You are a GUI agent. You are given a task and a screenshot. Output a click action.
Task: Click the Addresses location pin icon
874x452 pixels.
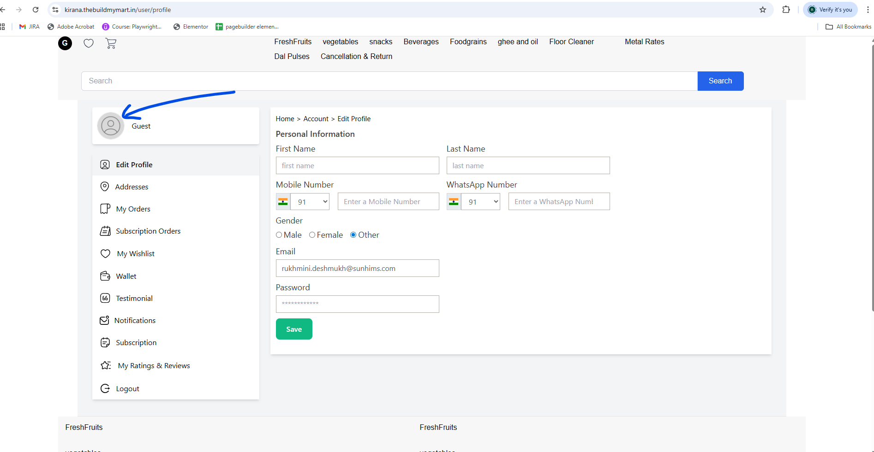(105, 187)
